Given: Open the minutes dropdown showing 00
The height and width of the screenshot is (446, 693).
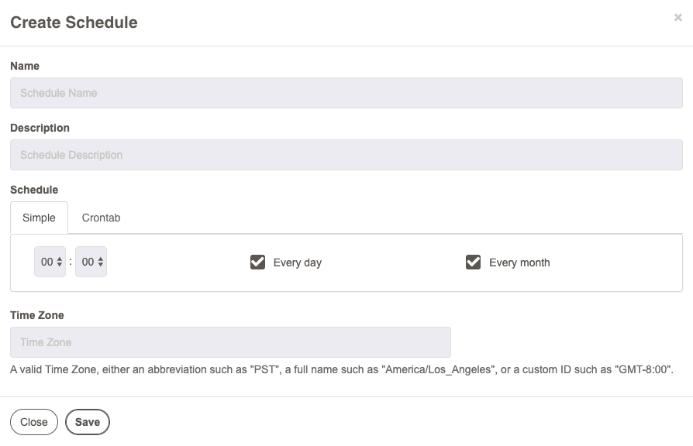Looking at the screenshot, I should [x=91, y=262].
